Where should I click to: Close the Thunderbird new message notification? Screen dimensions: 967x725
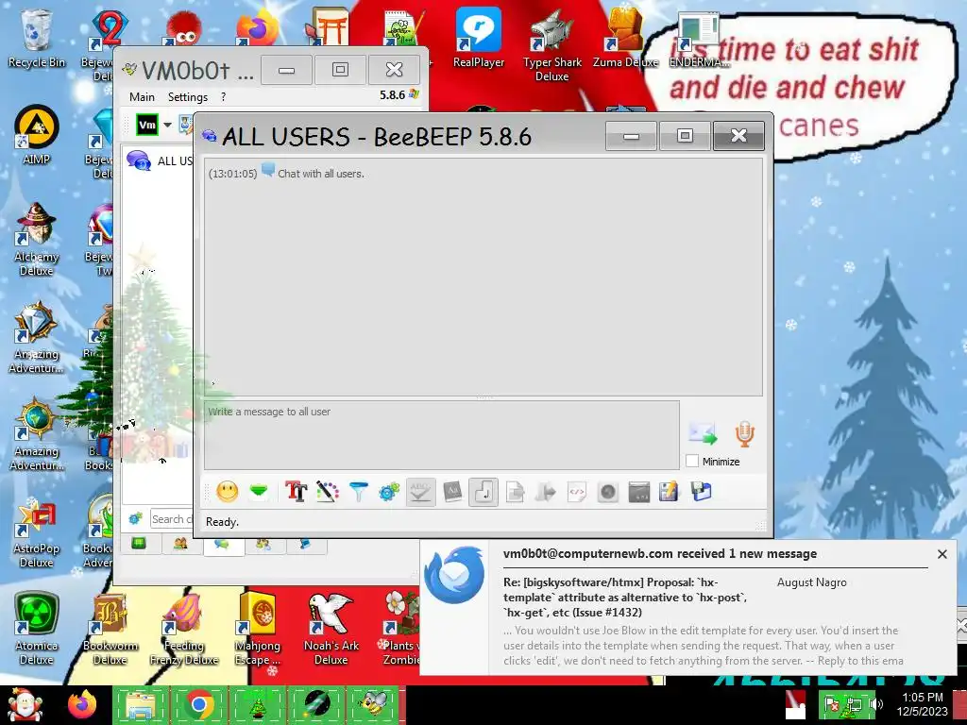click(x=942, y=554)
